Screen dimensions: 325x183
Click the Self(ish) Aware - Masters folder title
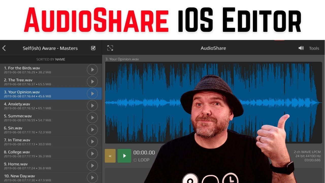[50, 48]
